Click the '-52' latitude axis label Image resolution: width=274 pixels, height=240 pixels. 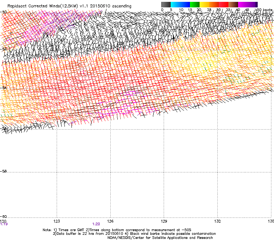[4, 49]
